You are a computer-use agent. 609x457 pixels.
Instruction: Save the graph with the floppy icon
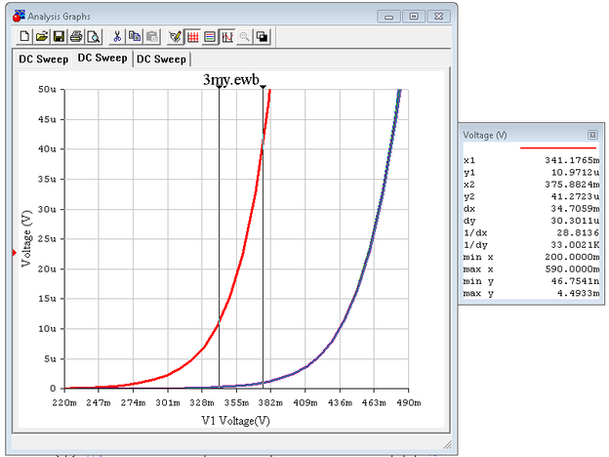coord(59,37)
